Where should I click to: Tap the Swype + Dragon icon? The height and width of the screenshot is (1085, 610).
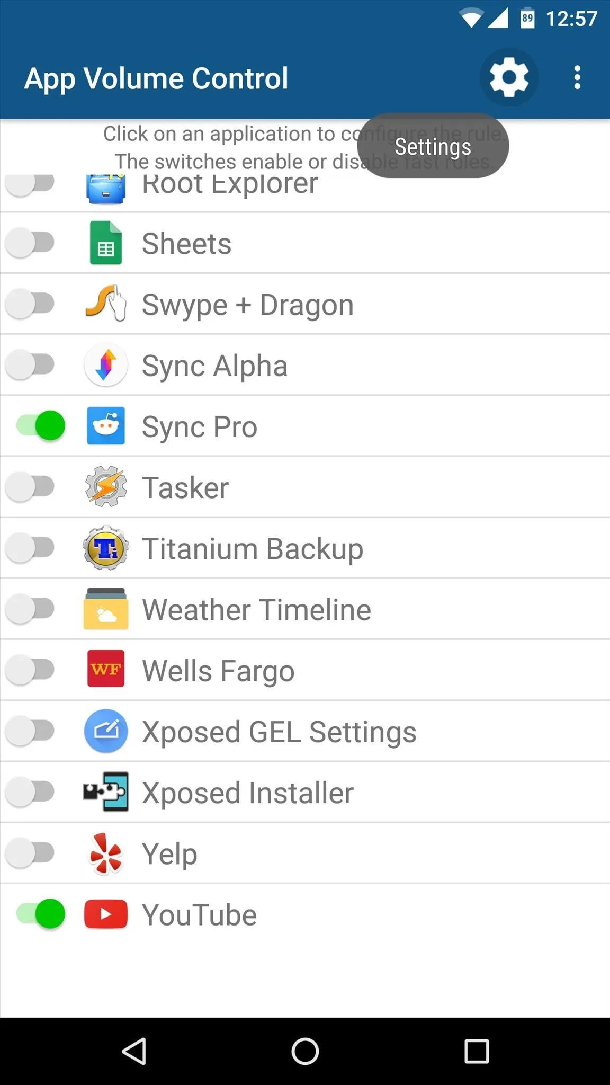pos(106,304)
